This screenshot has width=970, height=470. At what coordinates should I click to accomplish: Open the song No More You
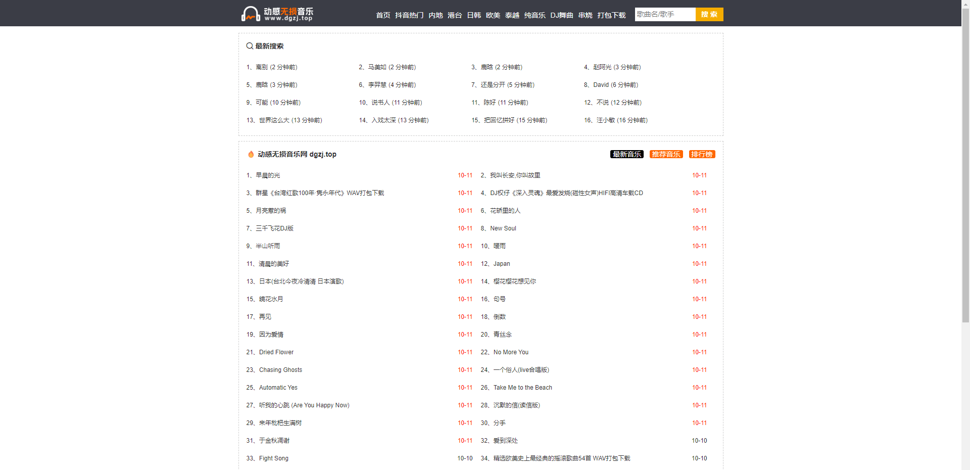click(511, 352)
